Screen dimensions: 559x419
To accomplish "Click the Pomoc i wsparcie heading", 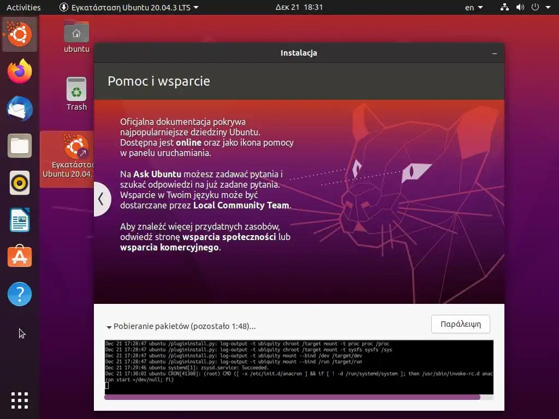I will click(x=159, y=81).
